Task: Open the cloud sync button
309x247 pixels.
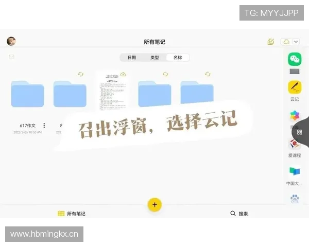Action: pyautogui.click(x=286, y=42)
